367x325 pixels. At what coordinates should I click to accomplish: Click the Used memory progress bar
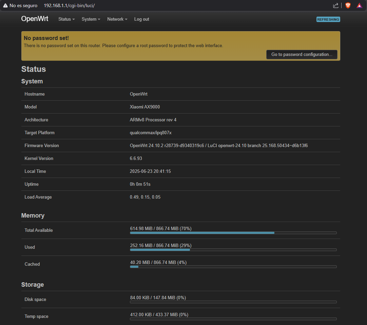[x=233, y=250]
